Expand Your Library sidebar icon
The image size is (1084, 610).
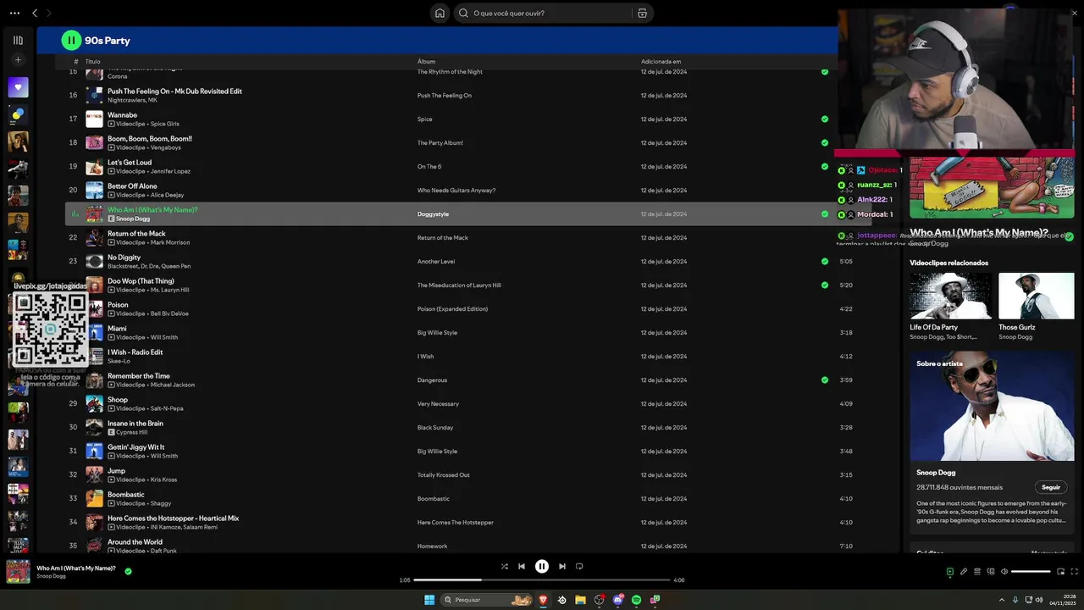pyautogui.click(x=18, y=40)
